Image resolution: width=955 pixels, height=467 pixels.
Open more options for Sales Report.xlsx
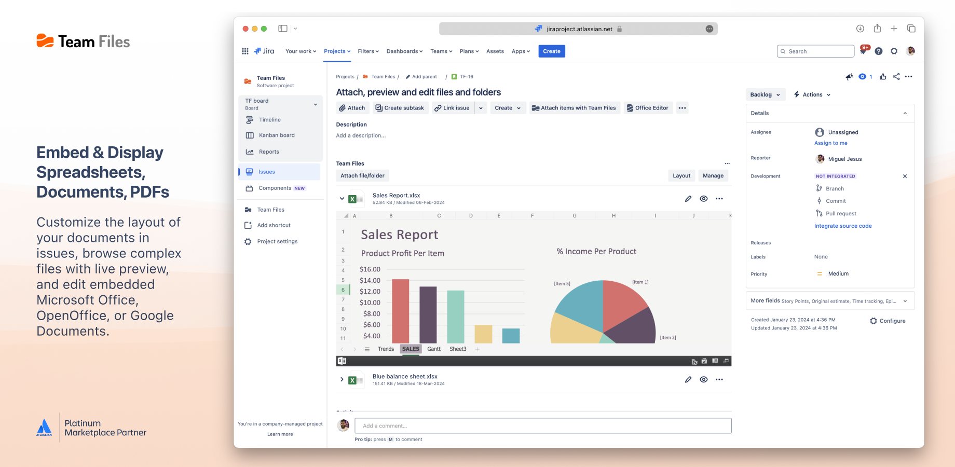tap(719, 199)
